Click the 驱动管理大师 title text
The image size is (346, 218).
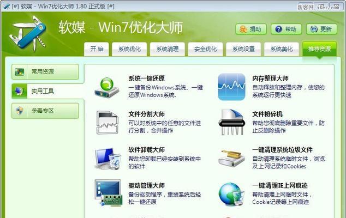pos(146,185)
